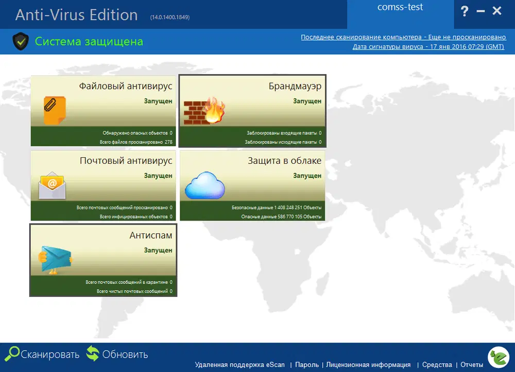The width and height of the screenshot is (515, 372).
Task: Open the Почтовый антивирус module
Action: tap(104, 185)
